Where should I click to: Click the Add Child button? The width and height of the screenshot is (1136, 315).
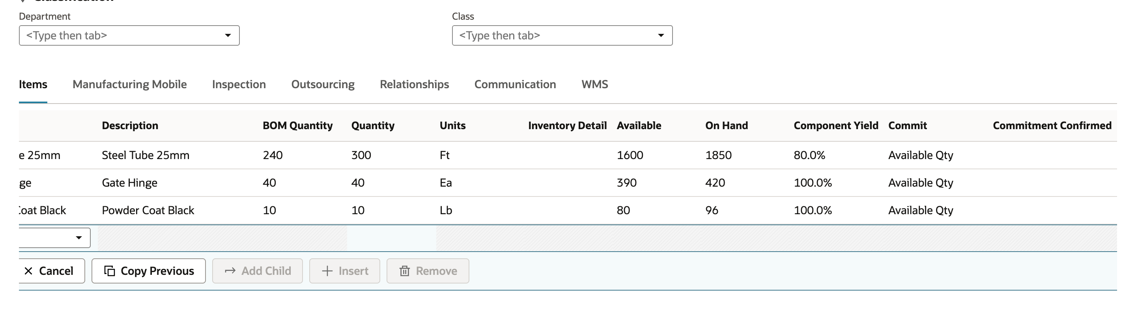tap(258, 271)
